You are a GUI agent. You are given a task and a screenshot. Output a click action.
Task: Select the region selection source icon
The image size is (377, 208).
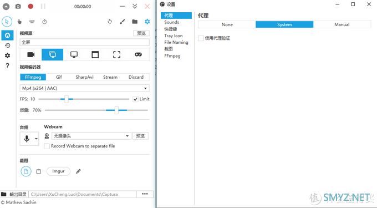117,54
